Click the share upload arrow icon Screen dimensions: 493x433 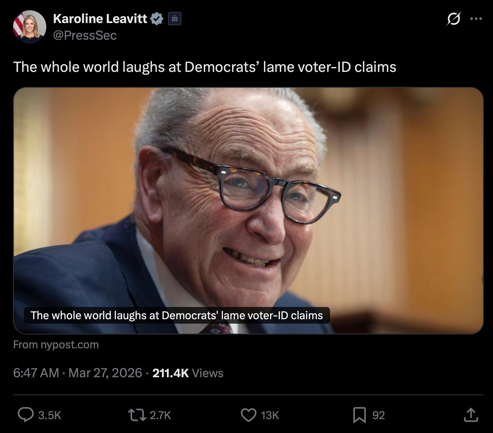pyautogui.click(x=471, y=415)
